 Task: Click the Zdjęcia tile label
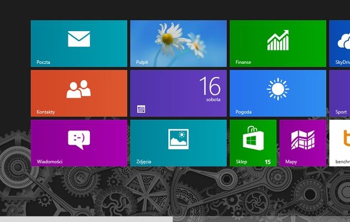click(144, 162)
